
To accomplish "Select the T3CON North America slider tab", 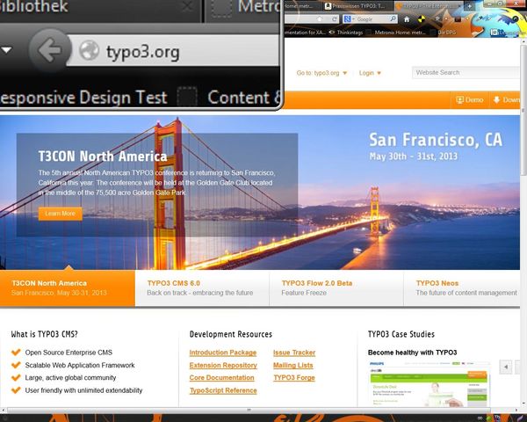I will click(68, 288).
